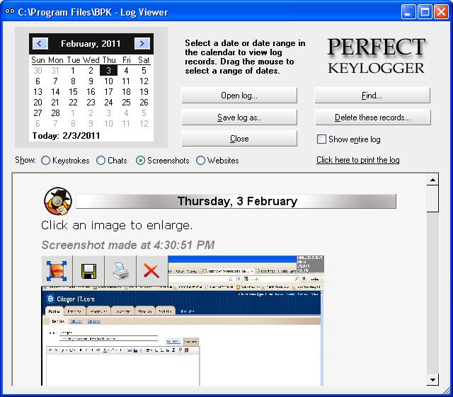Save screenshot using the floppy disk icon
This screenshot has width=453, height=397.
(88, 271)
